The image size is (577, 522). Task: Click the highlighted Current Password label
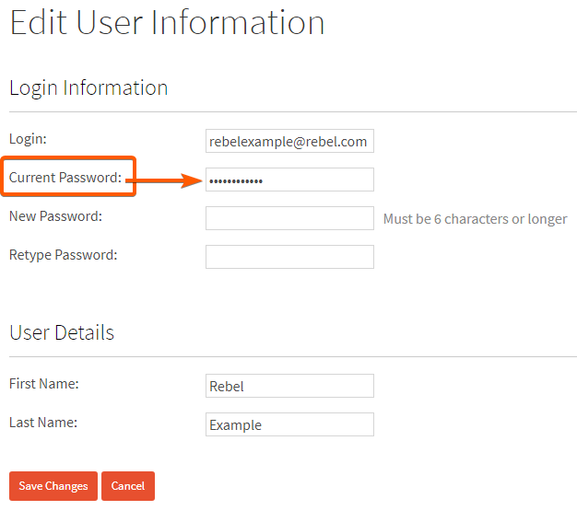tap(65, 177)
